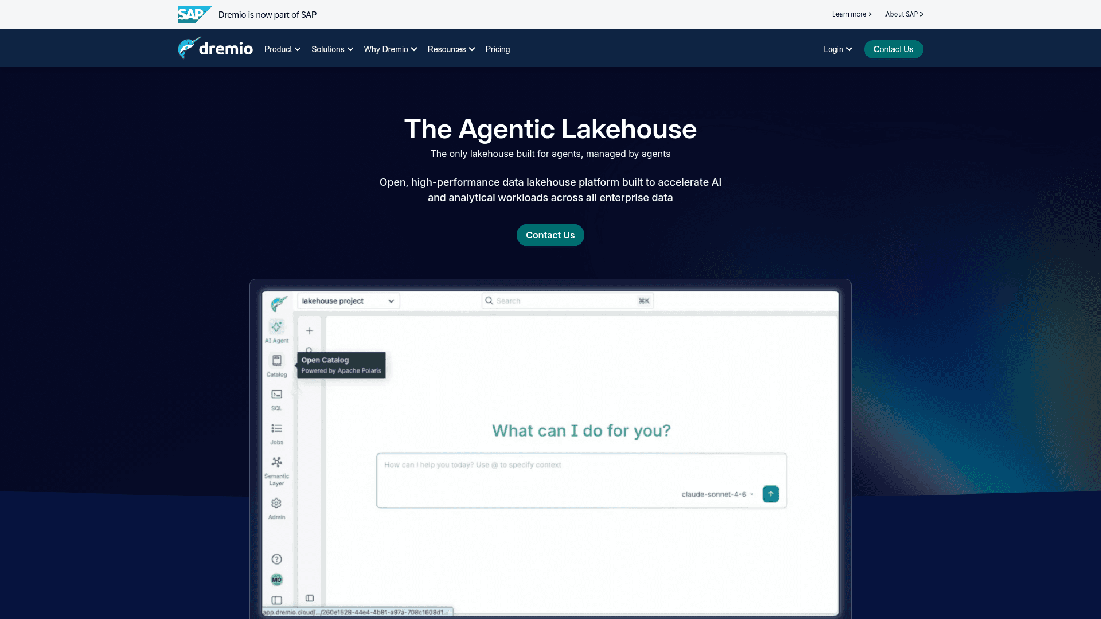This screenshot has height=619, width=1101.
Task: Click the Search input field
Action: point(568,301)
